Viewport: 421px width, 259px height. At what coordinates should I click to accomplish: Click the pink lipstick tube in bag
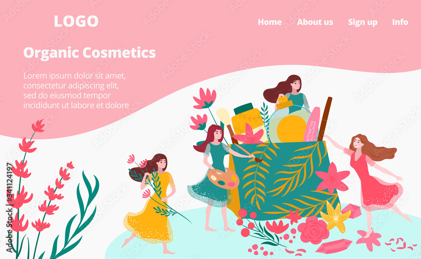click(x=311, y=125)
